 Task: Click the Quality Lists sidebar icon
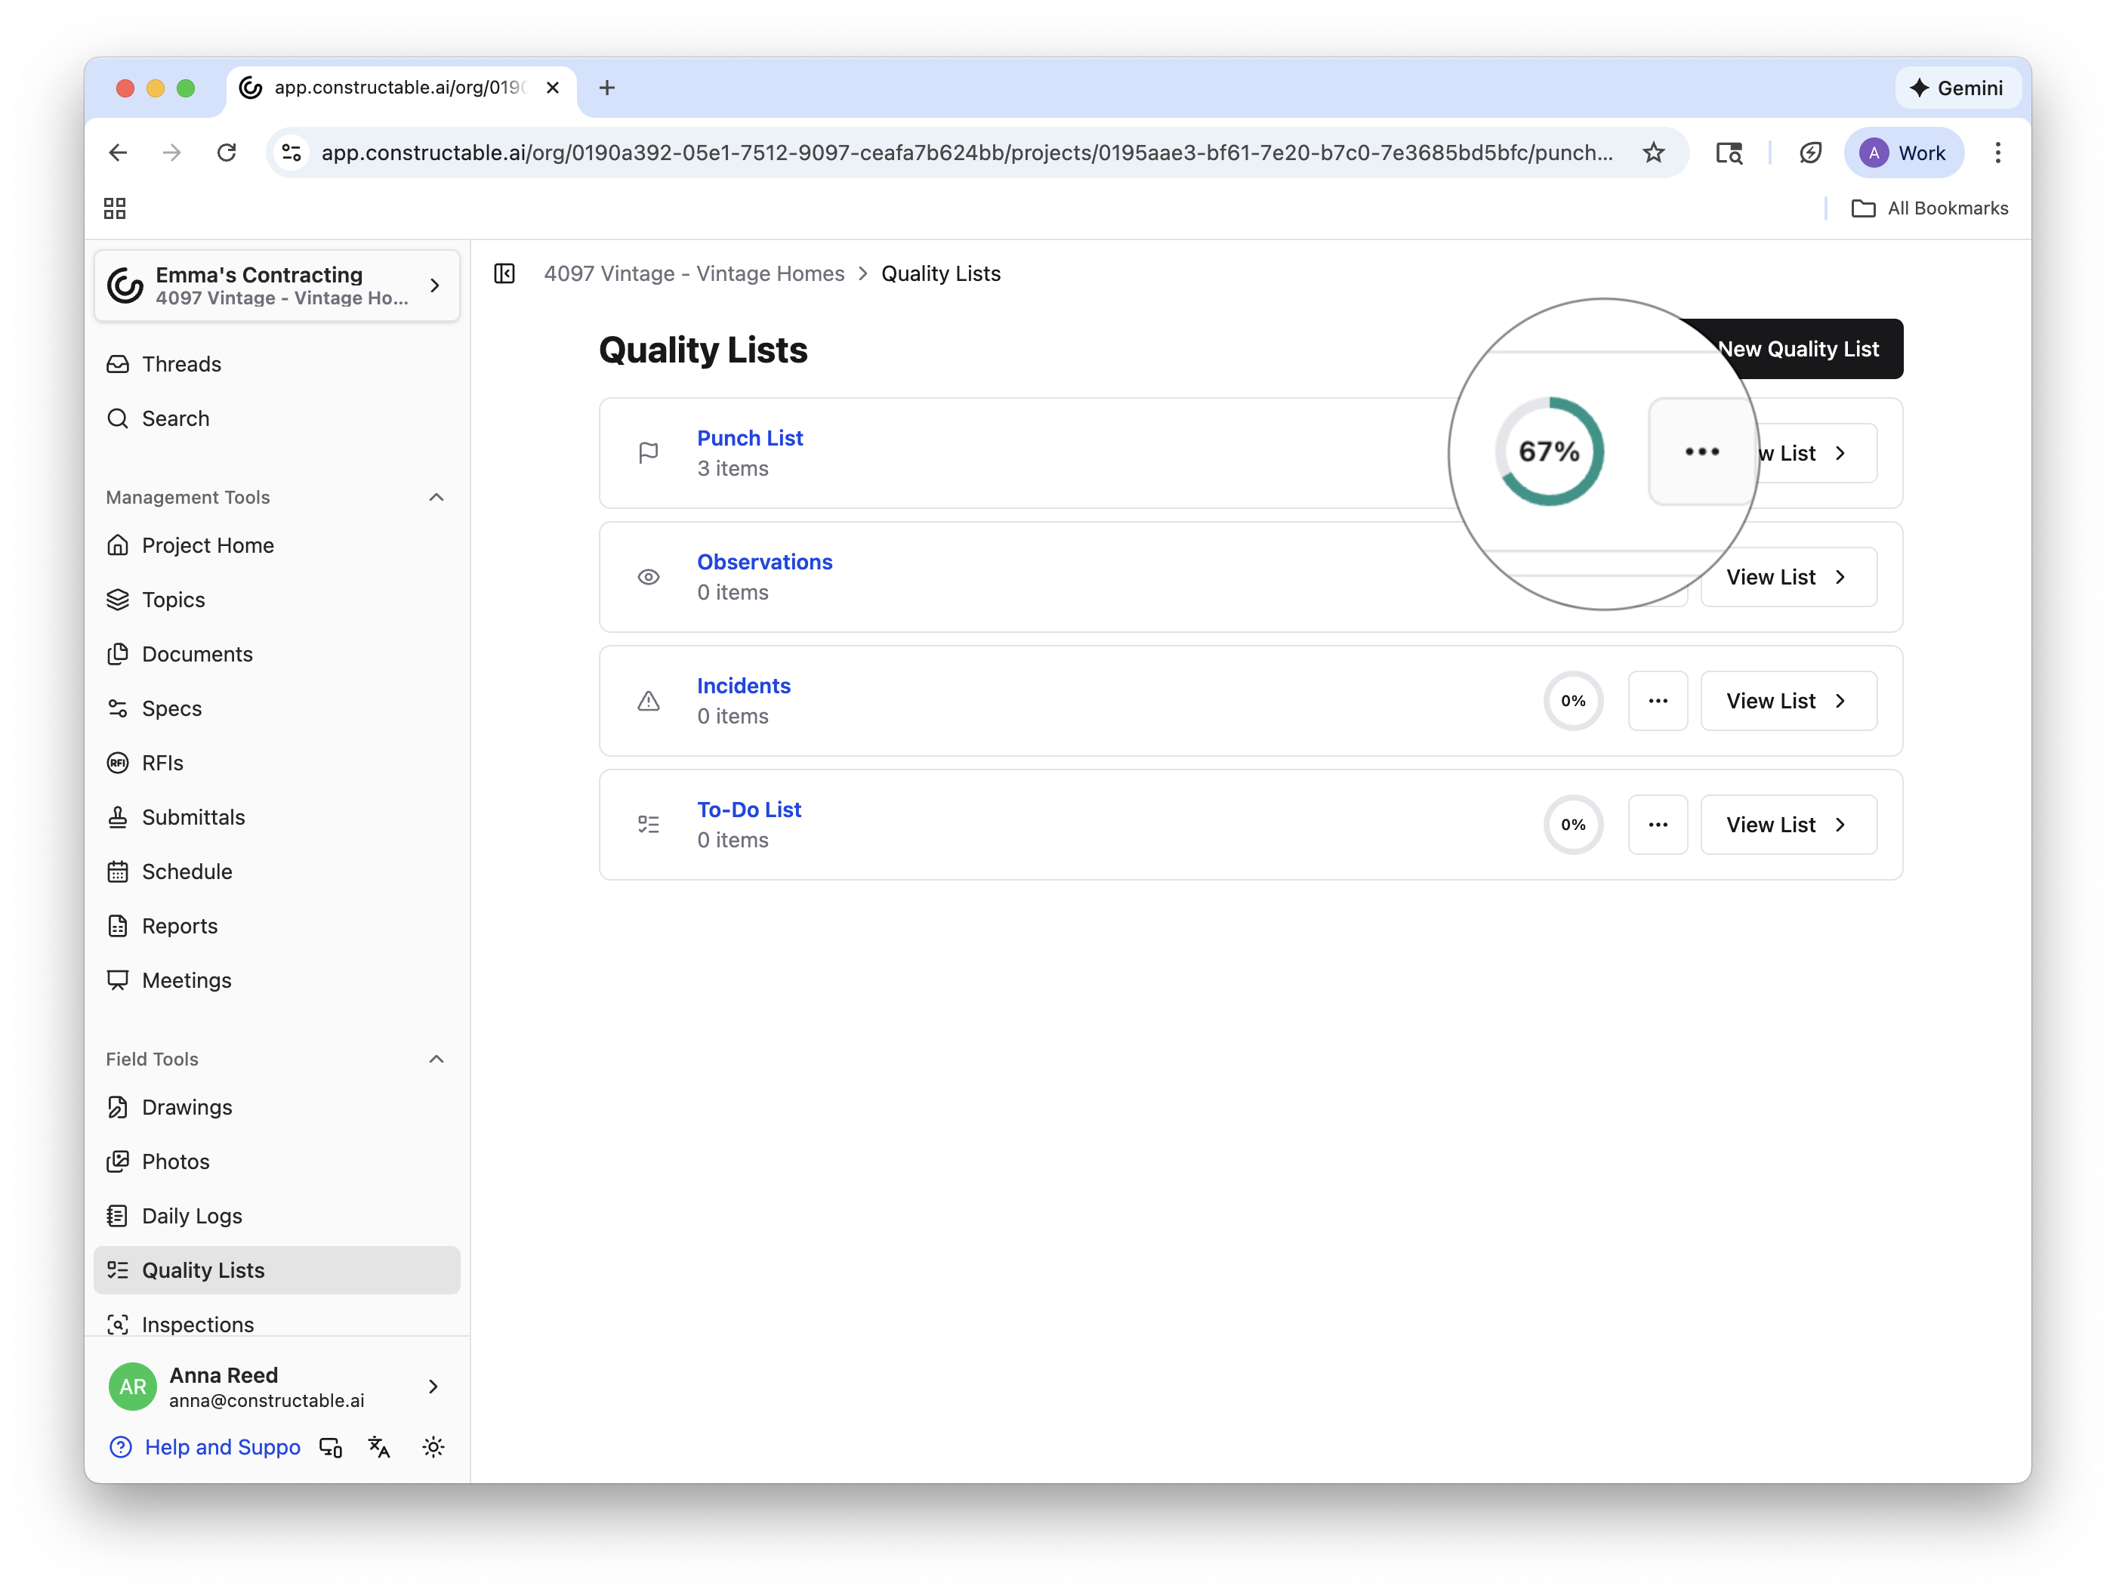(x=118, y=1271)
